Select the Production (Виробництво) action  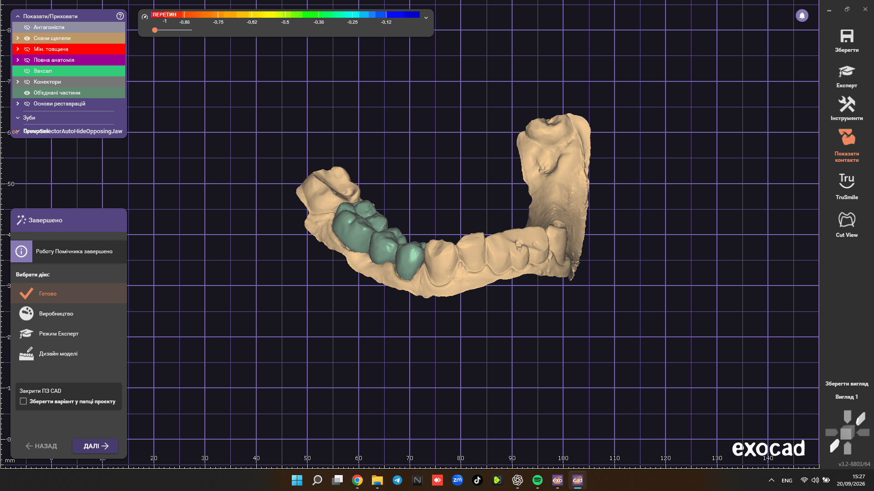pos(69,314)
